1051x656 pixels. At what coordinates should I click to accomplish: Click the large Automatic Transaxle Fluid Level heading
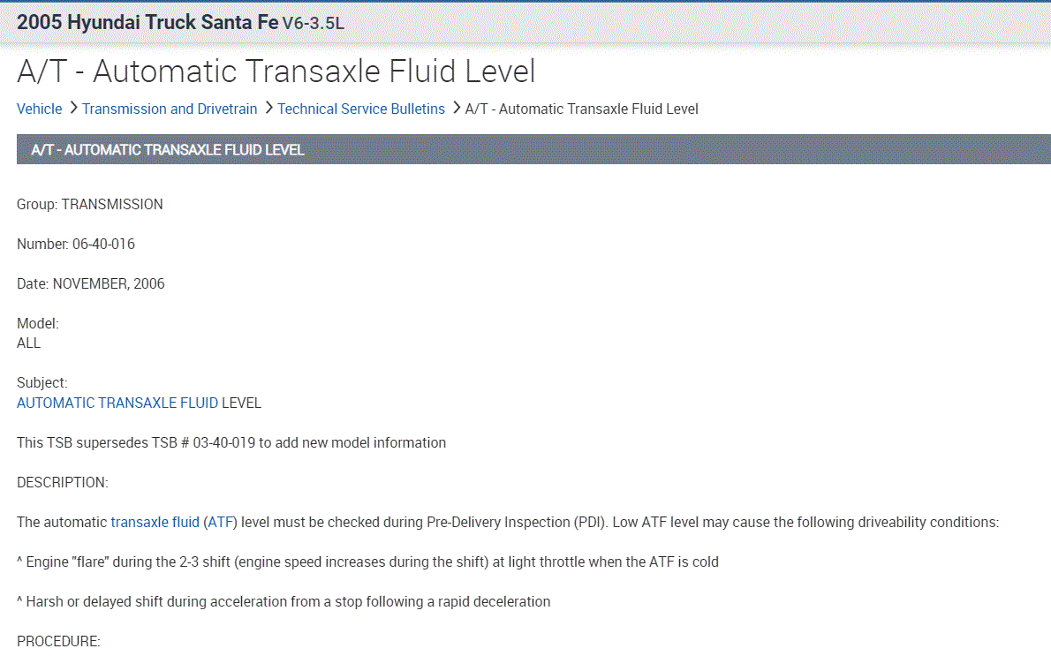[276, 72]
